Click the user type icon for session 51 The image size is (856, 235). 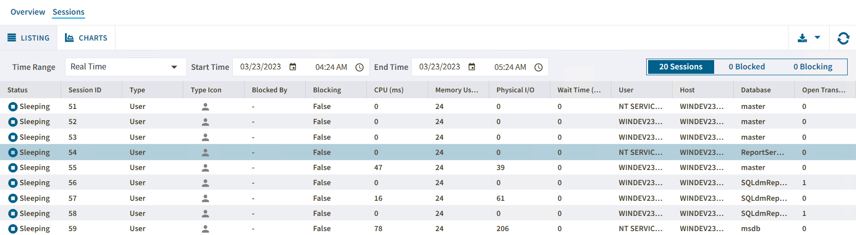(205, 107)
